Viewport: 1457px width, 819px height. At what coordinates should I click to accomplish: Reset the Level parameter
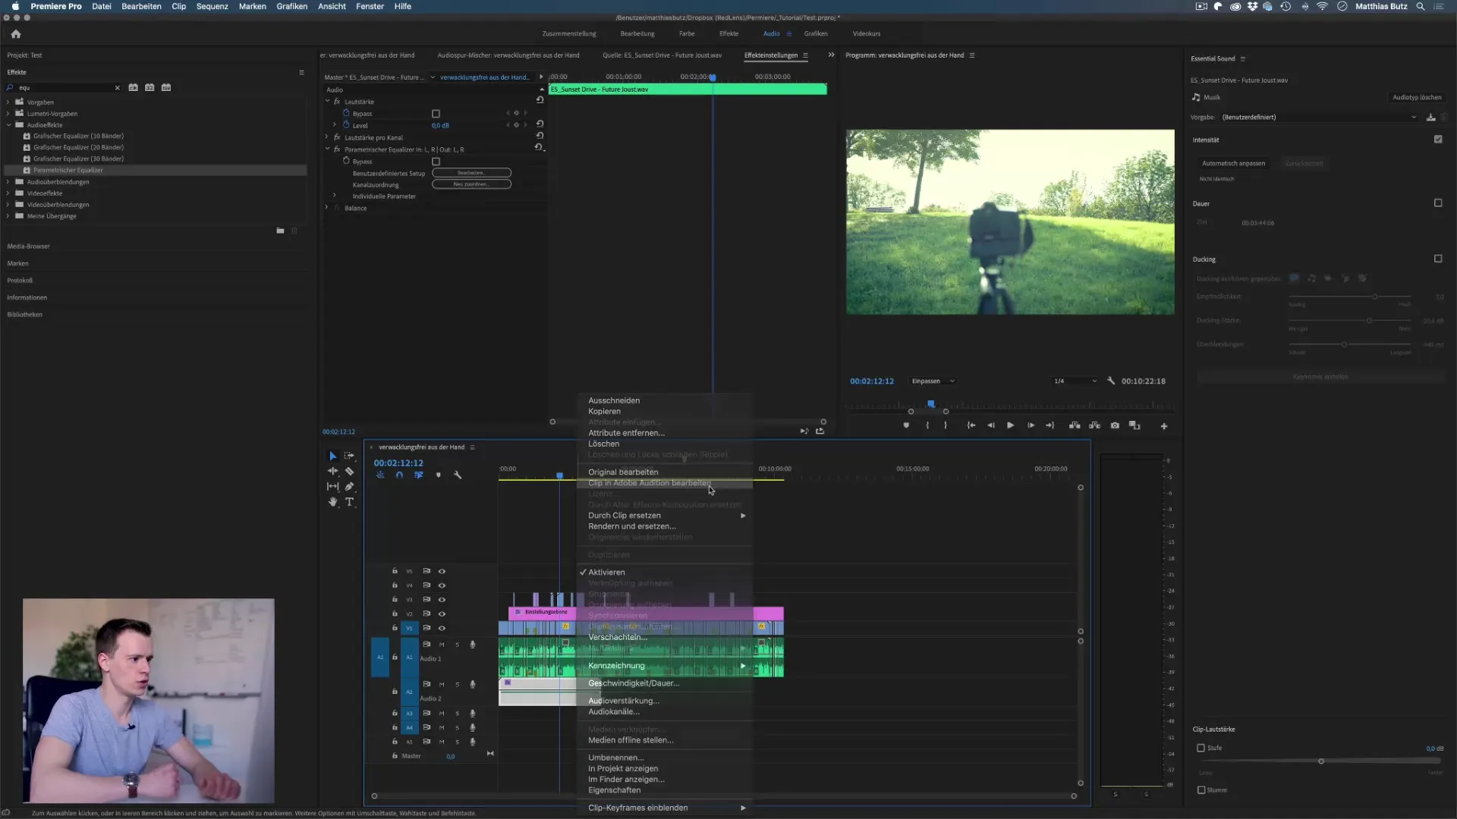coord(540,124)
